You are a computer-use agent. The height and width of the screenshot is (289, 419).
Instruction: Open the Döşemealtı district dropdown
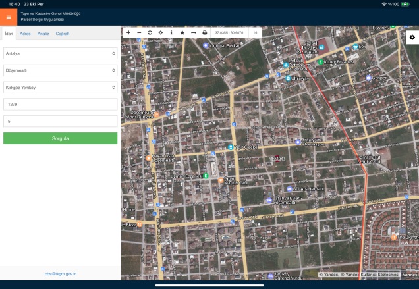click(x=60, y=70)
